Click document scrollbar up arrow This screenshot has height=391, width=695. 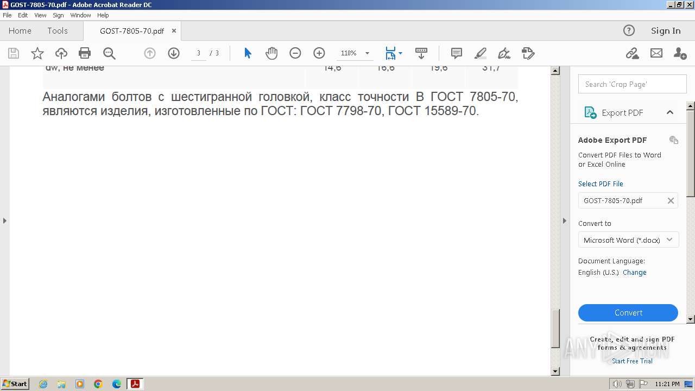[x=555, y=71]
